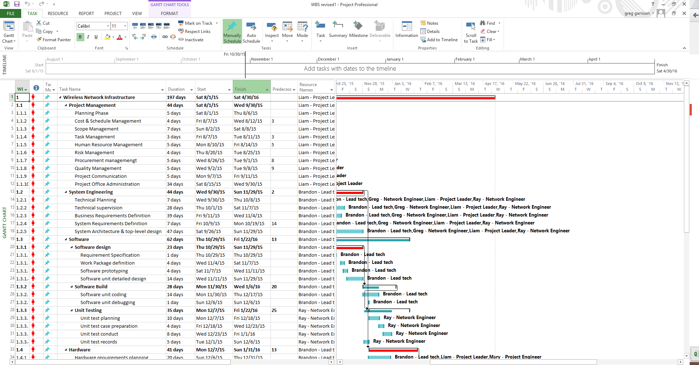Image resolution: width=699 pixels, height=365 pixels.
Task: Redo the last undone action
Action: click(41, 4)
